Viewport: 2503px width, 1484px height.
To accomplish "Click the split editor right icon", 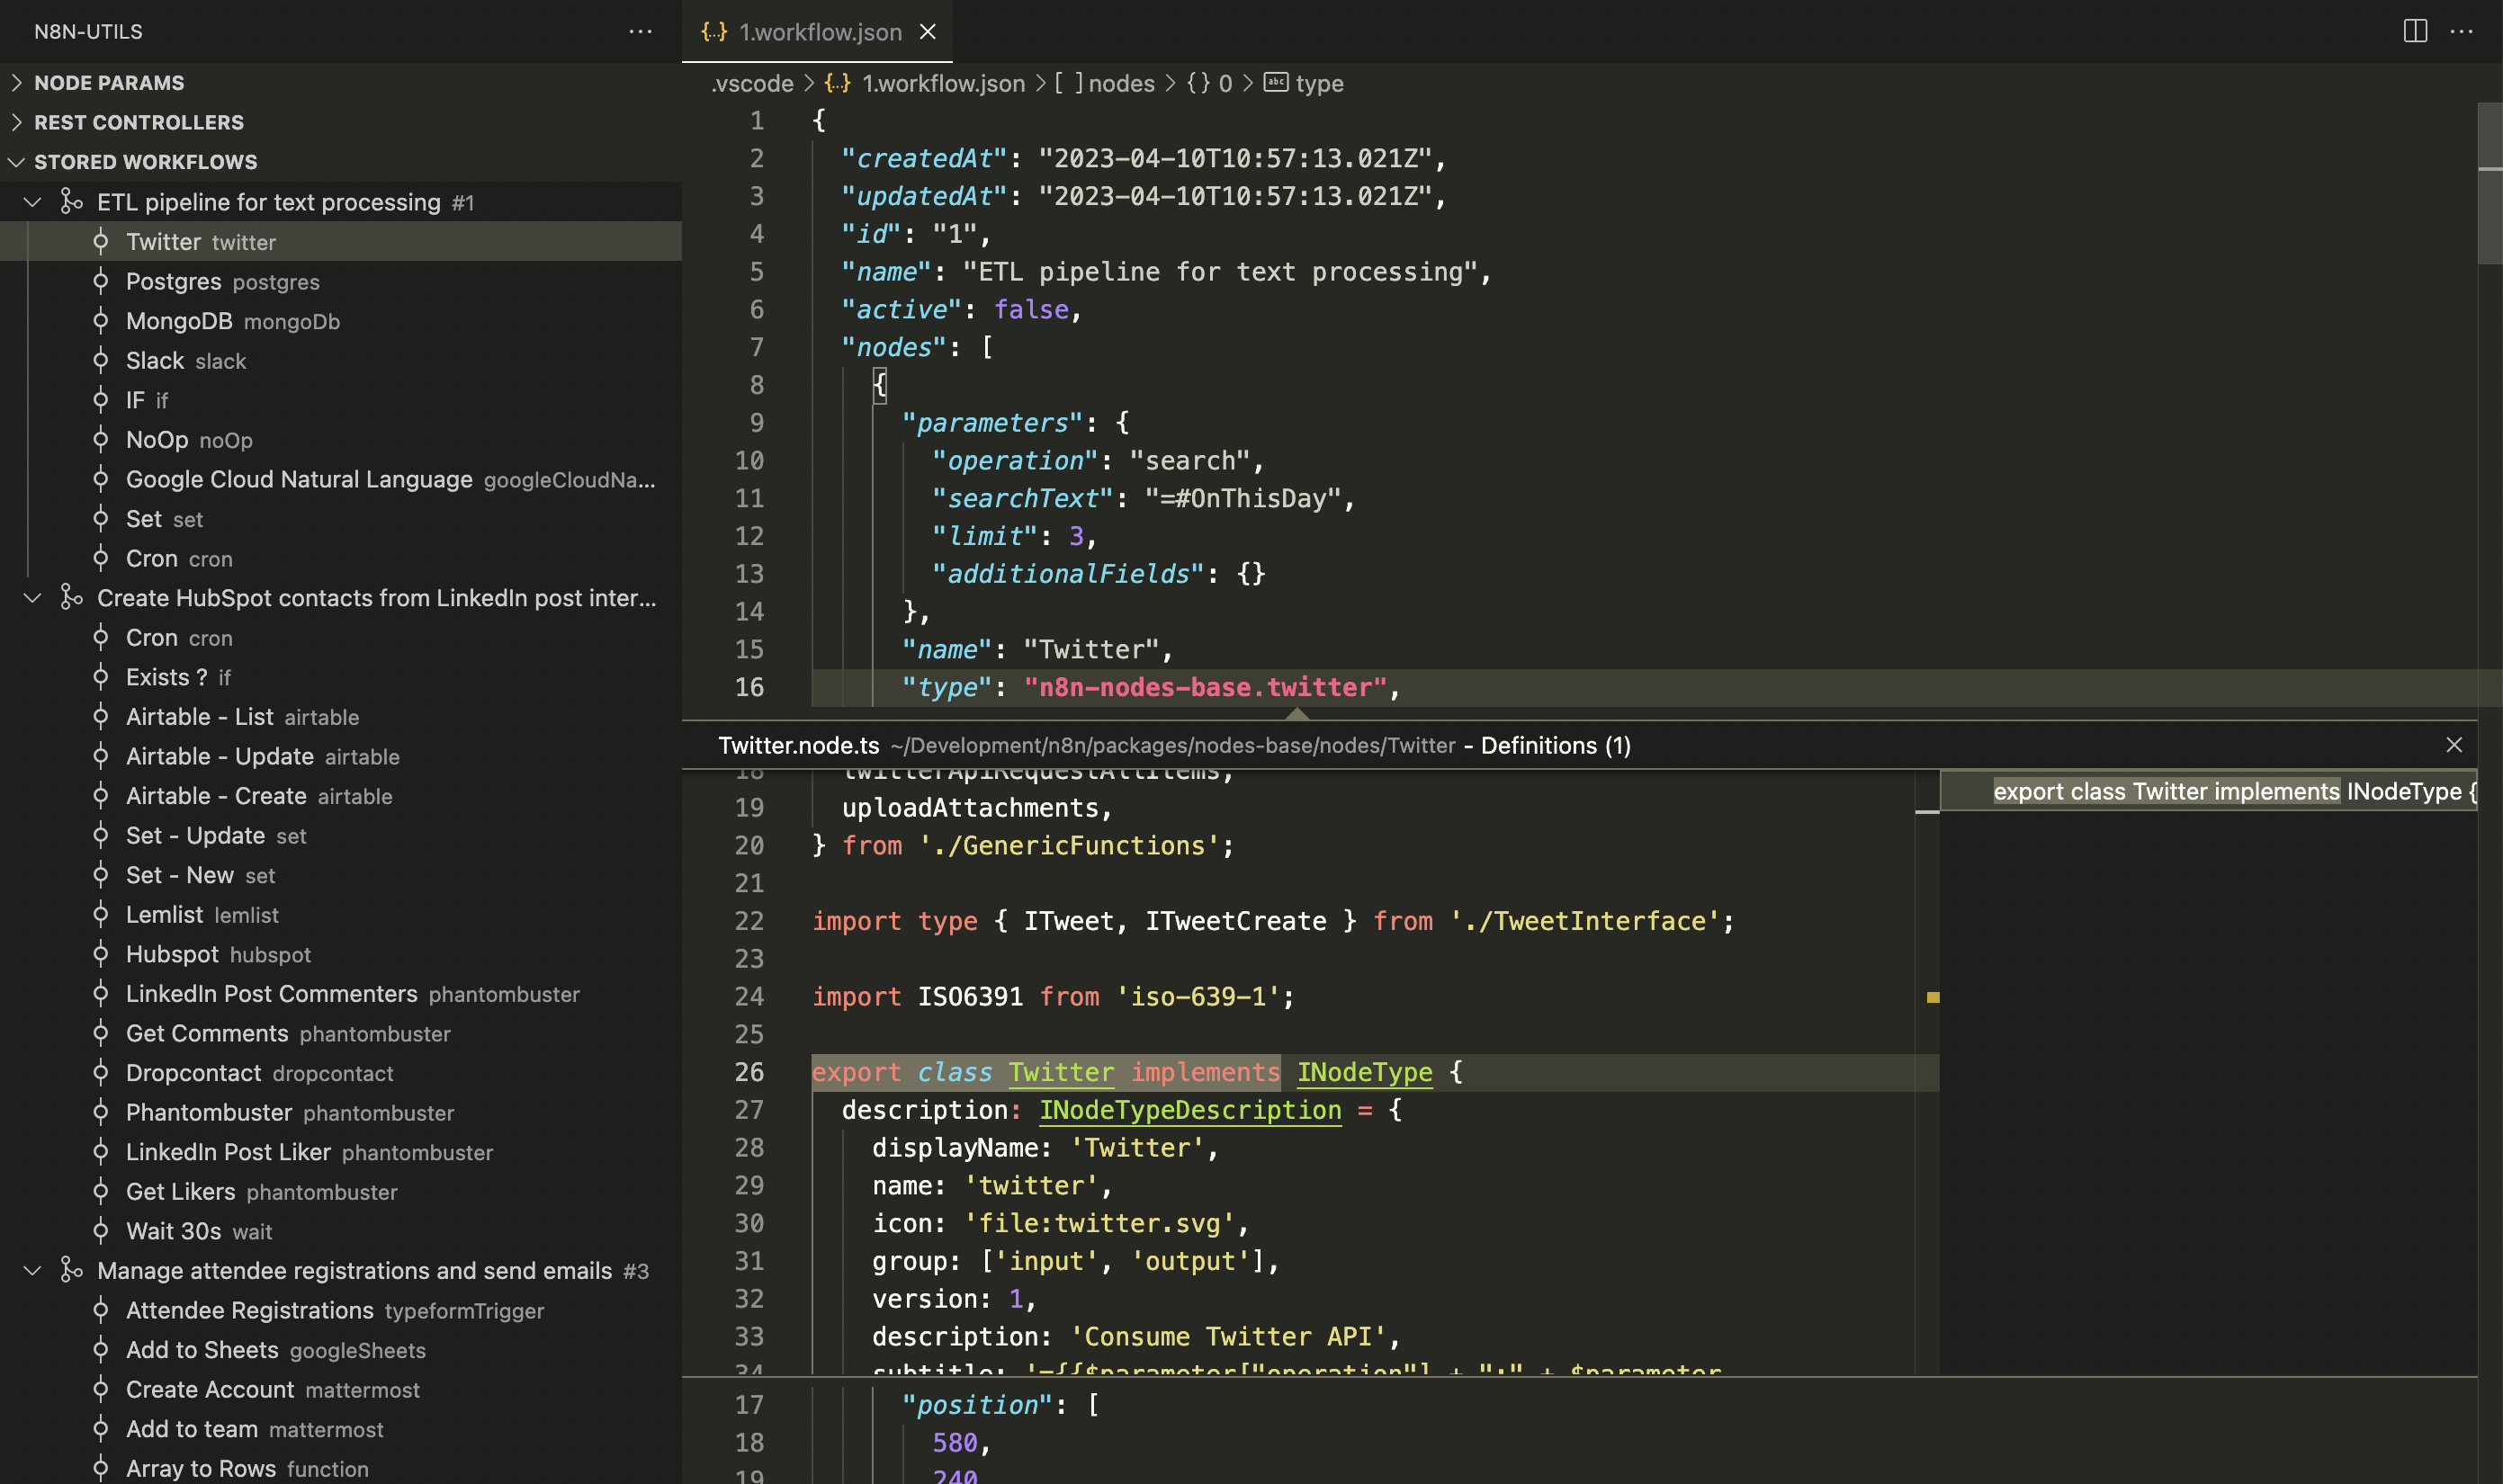I will [2414, 31].
